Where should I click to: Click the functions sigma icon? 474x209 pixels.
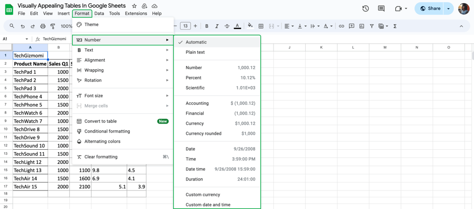click(x=395, y=26)
